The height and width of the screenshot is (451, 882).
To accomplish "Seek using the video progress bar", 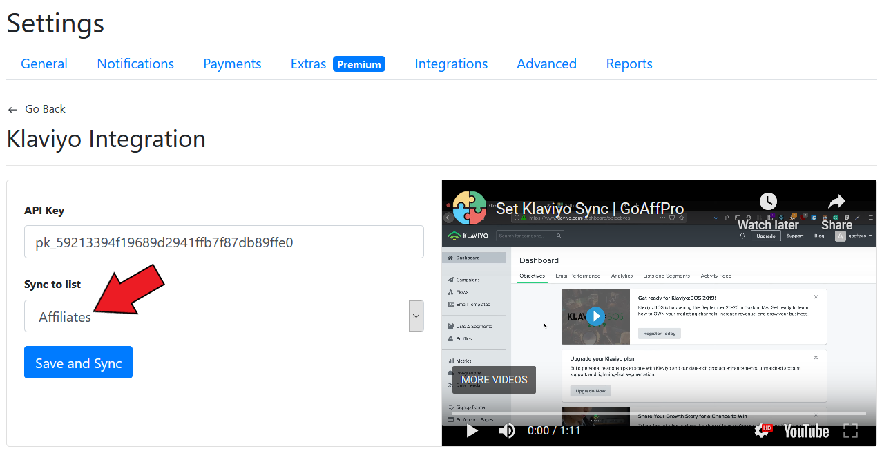I will [659, 414].
